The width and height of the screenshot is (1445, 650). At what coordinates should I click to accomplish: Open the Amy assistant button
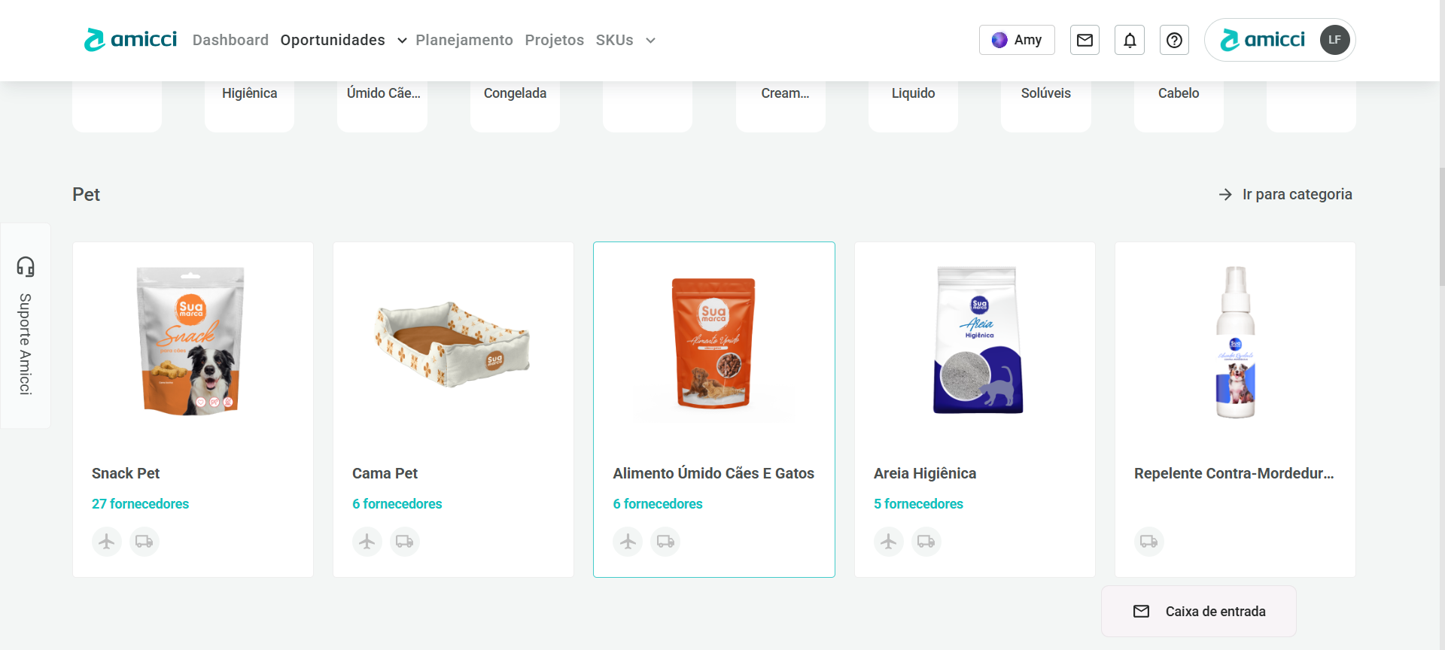coord(1017,40)
